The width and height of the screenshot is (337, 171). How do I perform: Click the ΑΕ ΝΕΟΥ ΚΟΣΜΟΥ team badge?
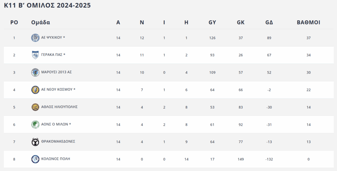tap(35, 90)
